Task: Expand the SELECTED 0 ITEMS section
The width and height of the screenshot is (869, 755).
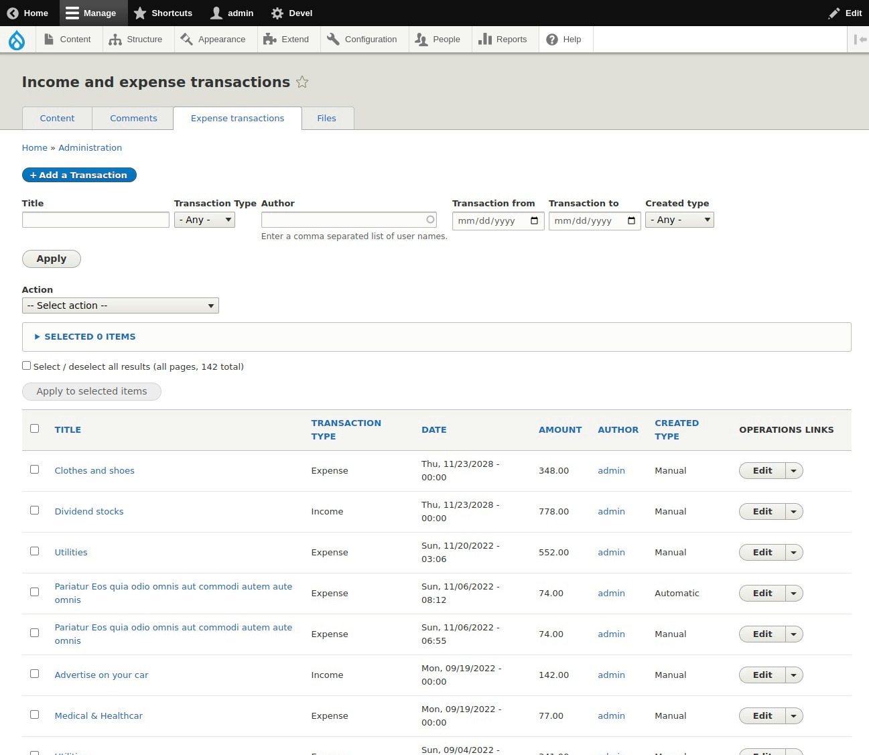Action: click(84, 336)
